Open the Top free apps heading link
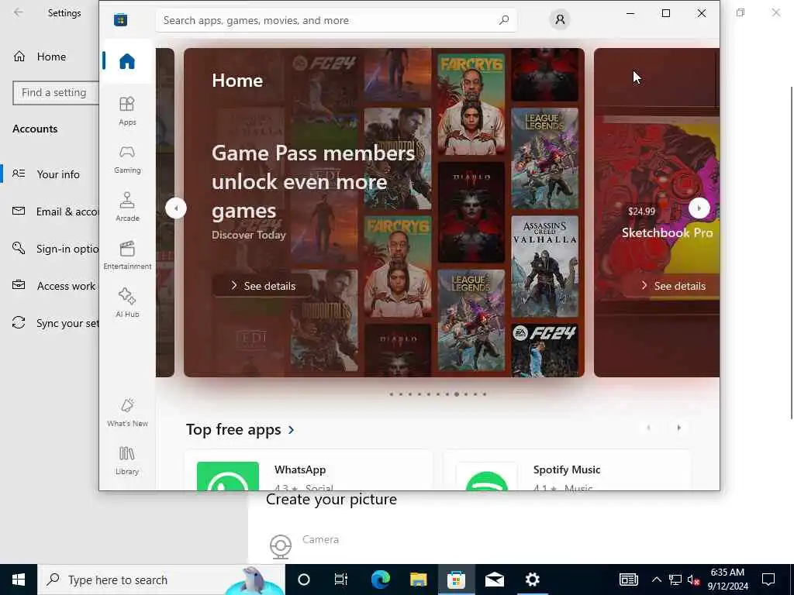The width and height of the screenshot is (794, 595). tap(233, 429)
